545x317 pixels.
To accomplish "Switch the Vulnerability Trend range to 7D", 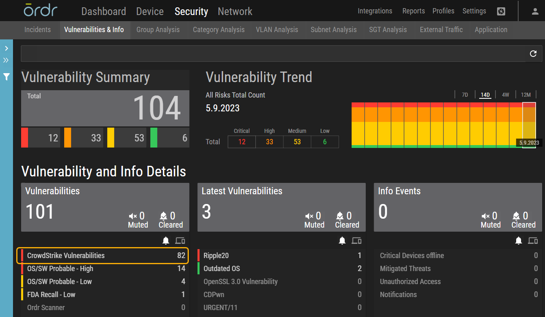I will point(465,94).
